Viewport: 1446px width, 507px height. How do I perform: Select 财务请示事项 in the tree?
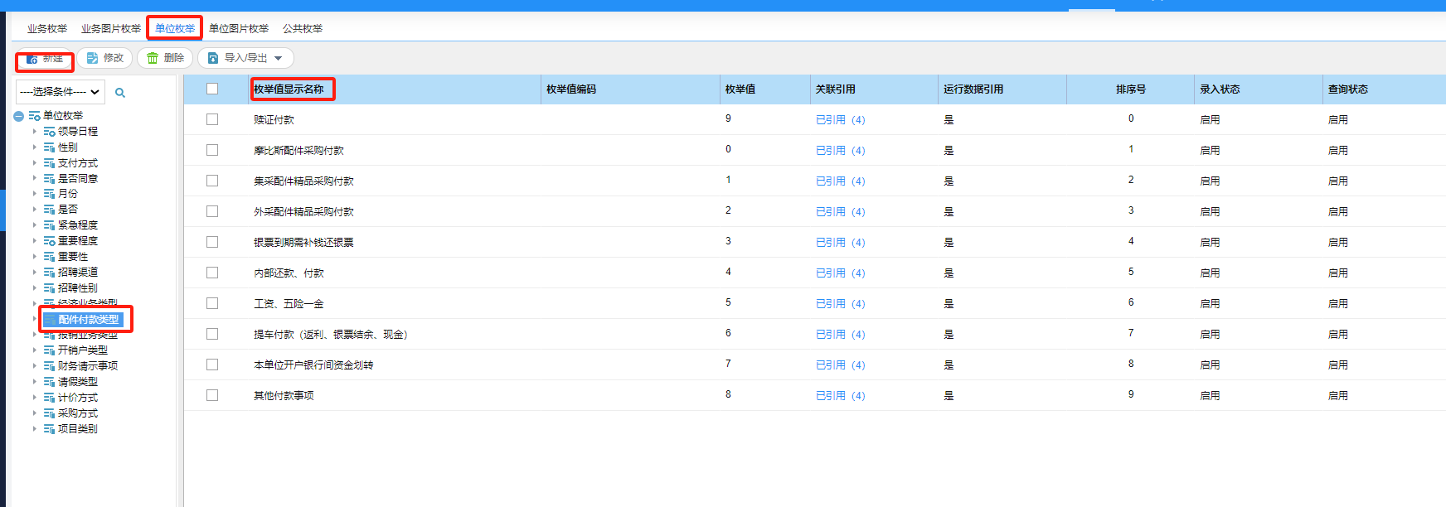[x=87, y=366]
